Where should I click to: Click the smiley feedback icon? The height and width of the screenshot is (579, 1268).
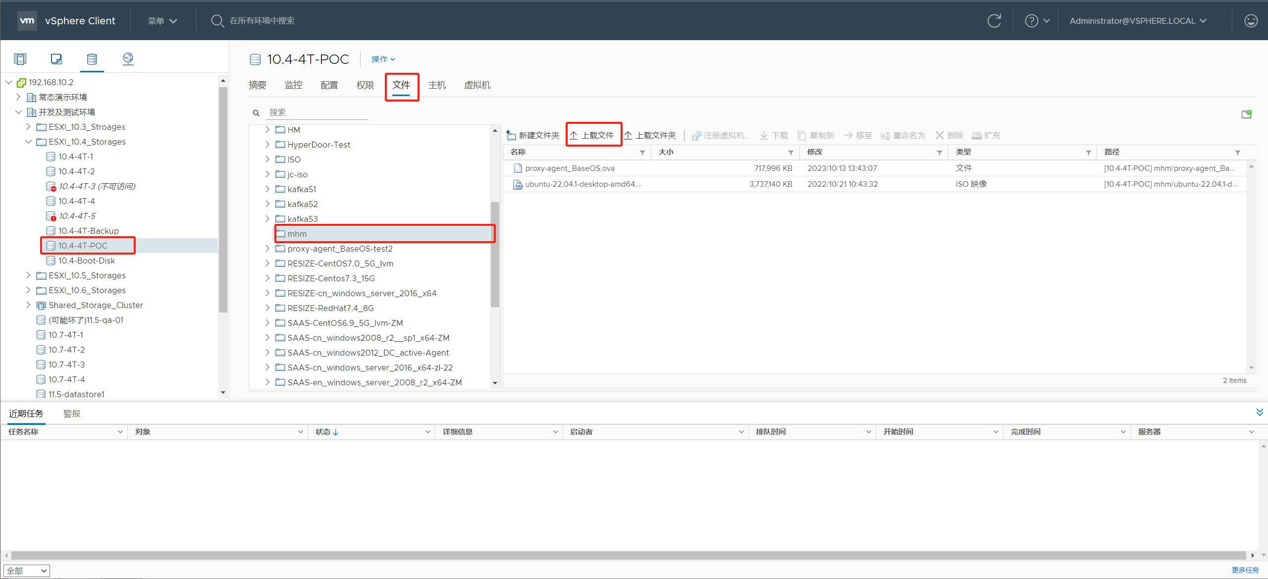point(1251,21)
